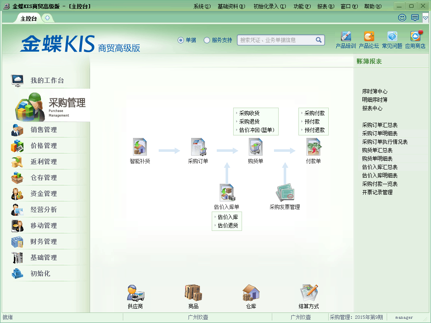The width and height of the screenshot is (431, 323).
Task: Switch to the 主控台 tab
Action: pyautogui.click(x=29, y=19)
